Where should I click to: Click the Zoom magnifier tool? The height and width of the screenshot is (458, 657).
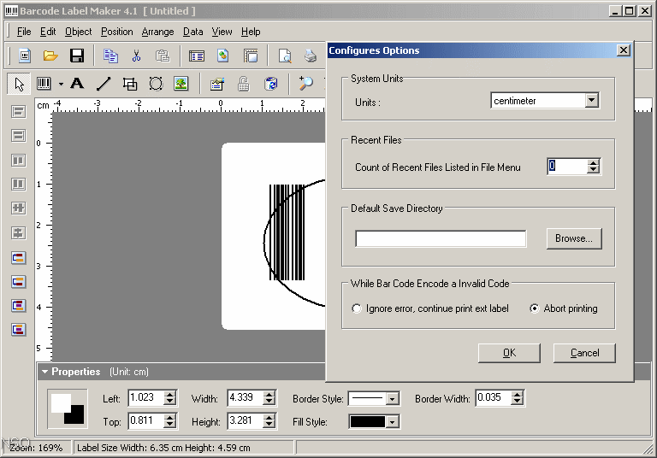306,84
